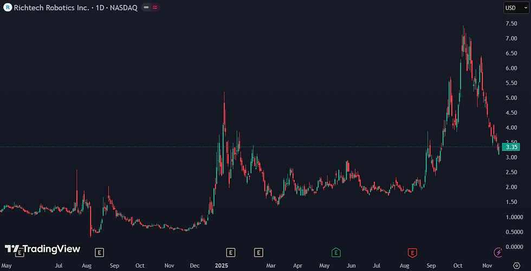Click the Jul label before Aug 2024
The width and height of the screenshot is (531, 271).
click(59, 266)
